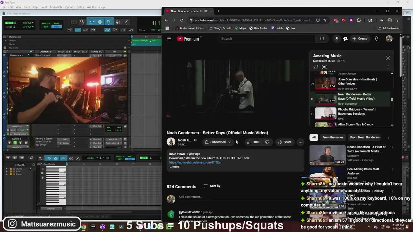Screen dimensions: 413x232
Task: Expand the Tempo ruler disclosure triangle
Action: tap(5, 41)
